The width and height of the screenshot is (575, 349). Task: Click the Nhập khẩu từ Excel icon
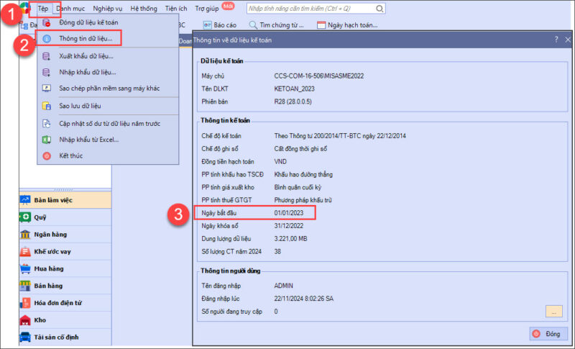(x=47, y=139)
